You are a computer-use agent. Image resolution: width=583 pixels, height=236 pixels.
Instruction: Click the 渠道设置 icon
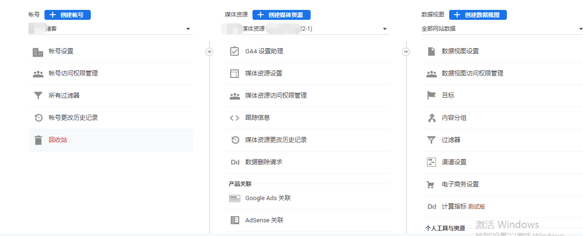point(431,162)
